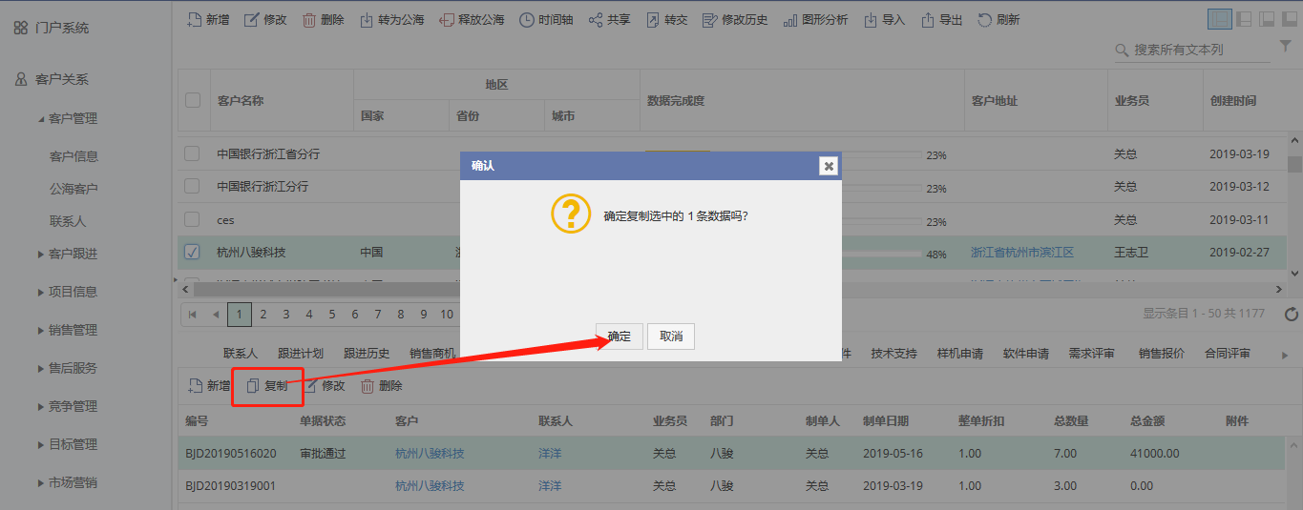Image resolution: width=1303 pixels, height=510 pixels.
Task: Click the 搜索所有文本列 search field
Action: pyautogui.click(x=1199, y=50)
